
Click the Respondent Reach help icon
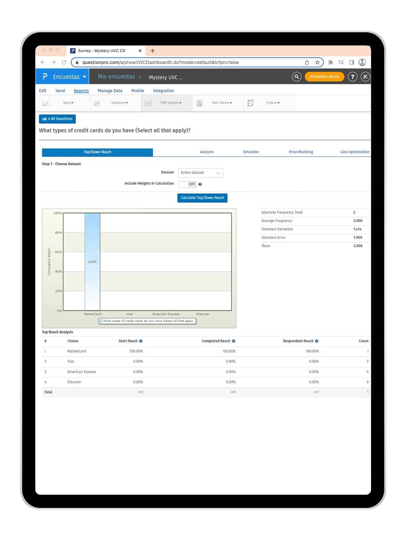coord(317,341)
